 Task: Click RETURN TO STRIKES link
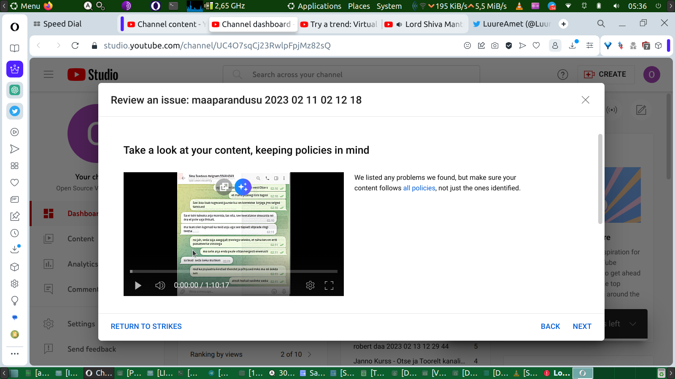(x=146, y=326)
